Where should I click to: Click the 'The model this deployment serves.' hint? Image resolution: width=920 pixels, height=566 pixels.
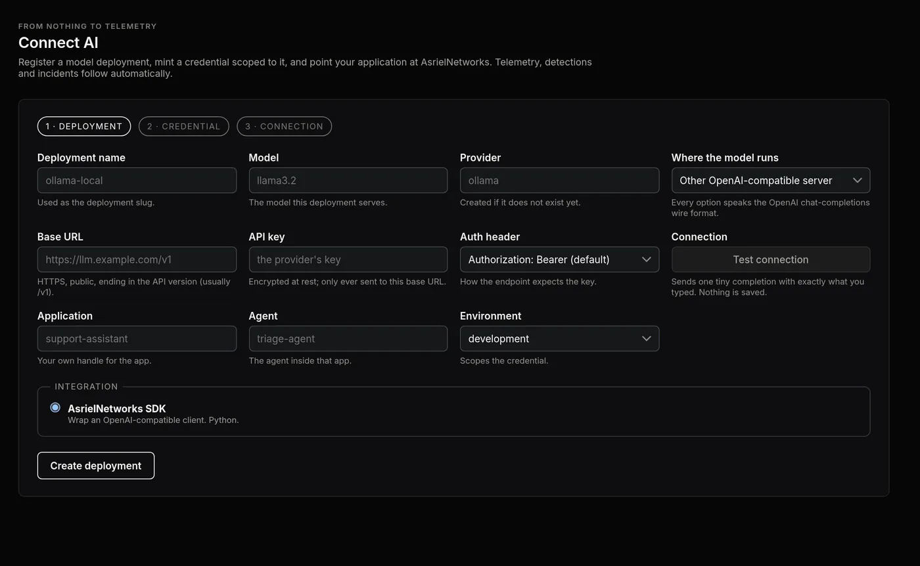click(x=318, y=202)
